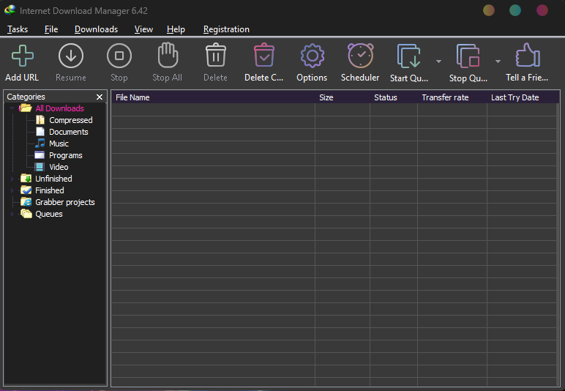This screenshot has height=391, width=565.
Task: Open the File menu
Action: (51, 29)
